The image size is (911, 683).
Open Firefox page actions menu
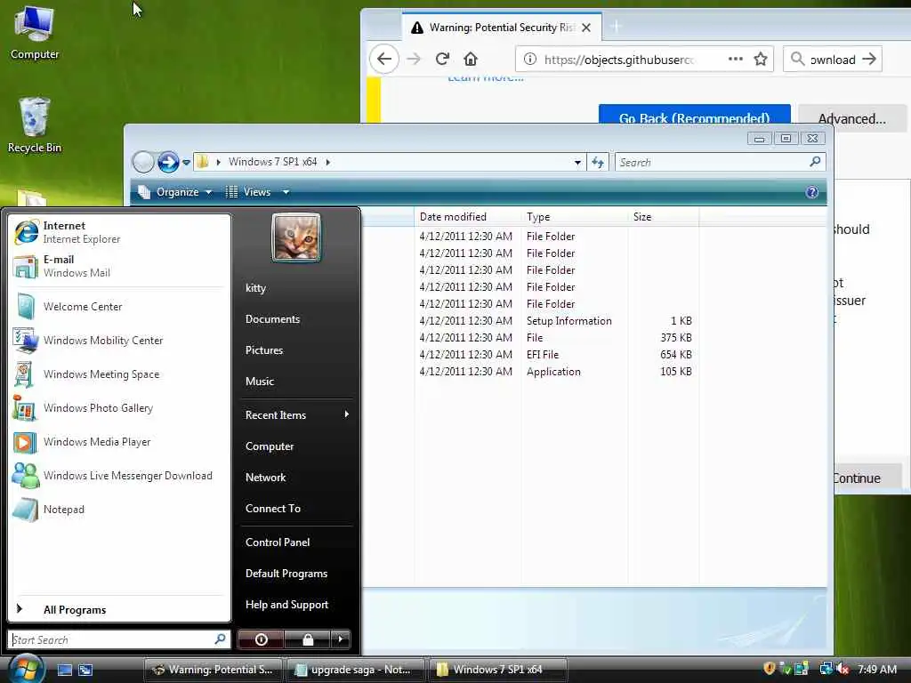(x=736, y=59)
